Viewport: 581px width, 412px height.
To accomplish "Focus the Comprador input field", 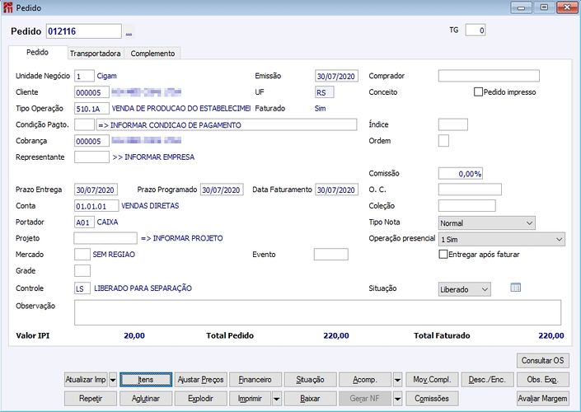I will [488, 76].
